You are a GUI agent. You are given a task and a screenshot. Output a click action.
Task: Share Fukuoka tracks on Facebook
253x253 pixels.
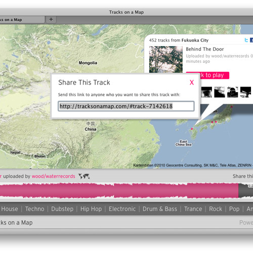tap(251, 40)
